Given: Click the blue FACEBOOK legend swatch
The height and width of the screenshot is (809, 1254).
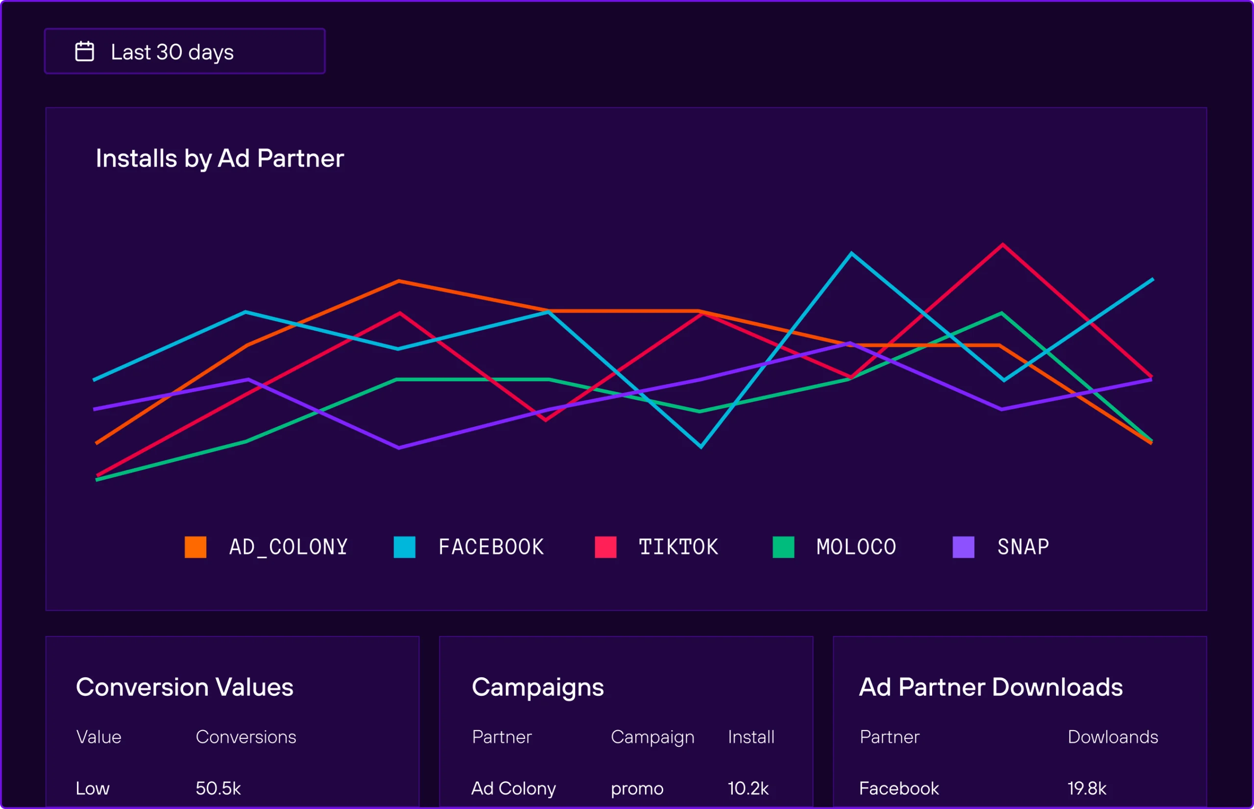Looking at the screenshot, I should [x=404, y=547].
